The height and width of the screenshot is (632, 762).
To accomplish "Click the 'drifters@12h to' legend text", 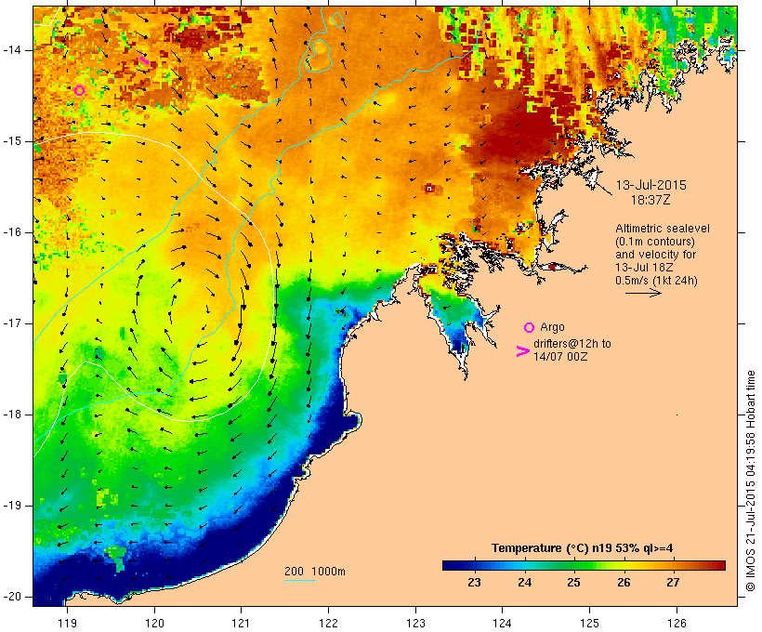I will tap(572, 344).
